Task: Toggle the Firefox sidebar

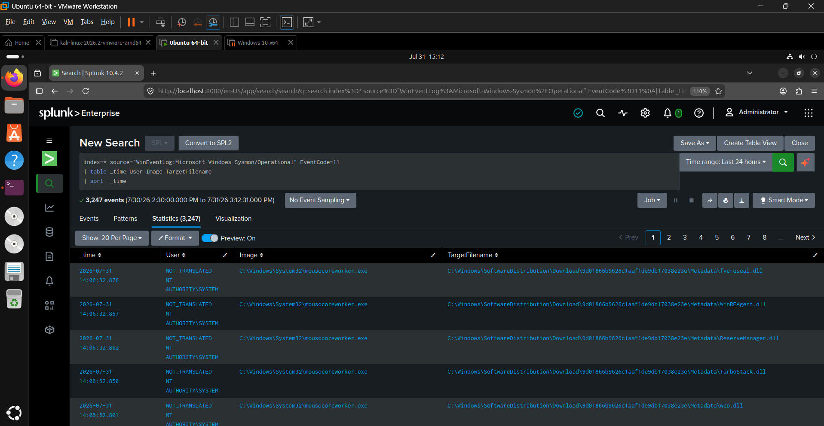Action: coord(39,91)
